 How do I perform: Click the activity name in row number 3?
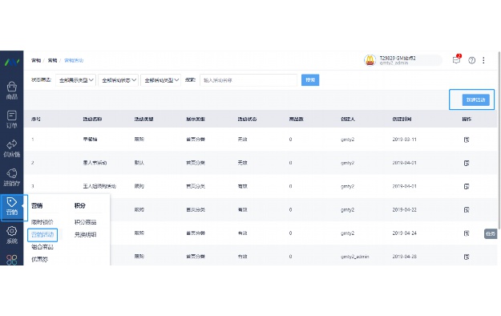tap(99, 186)
